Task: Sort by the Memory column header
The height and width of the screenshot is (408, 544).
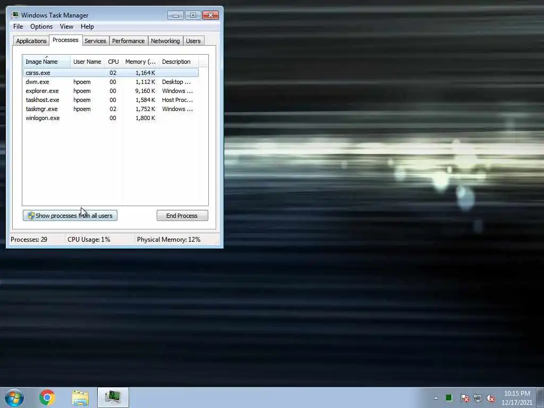Action: [140, 62]
